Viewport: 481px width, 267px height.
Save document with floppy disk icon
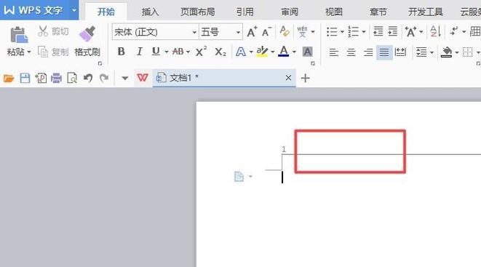click(25, 78)
